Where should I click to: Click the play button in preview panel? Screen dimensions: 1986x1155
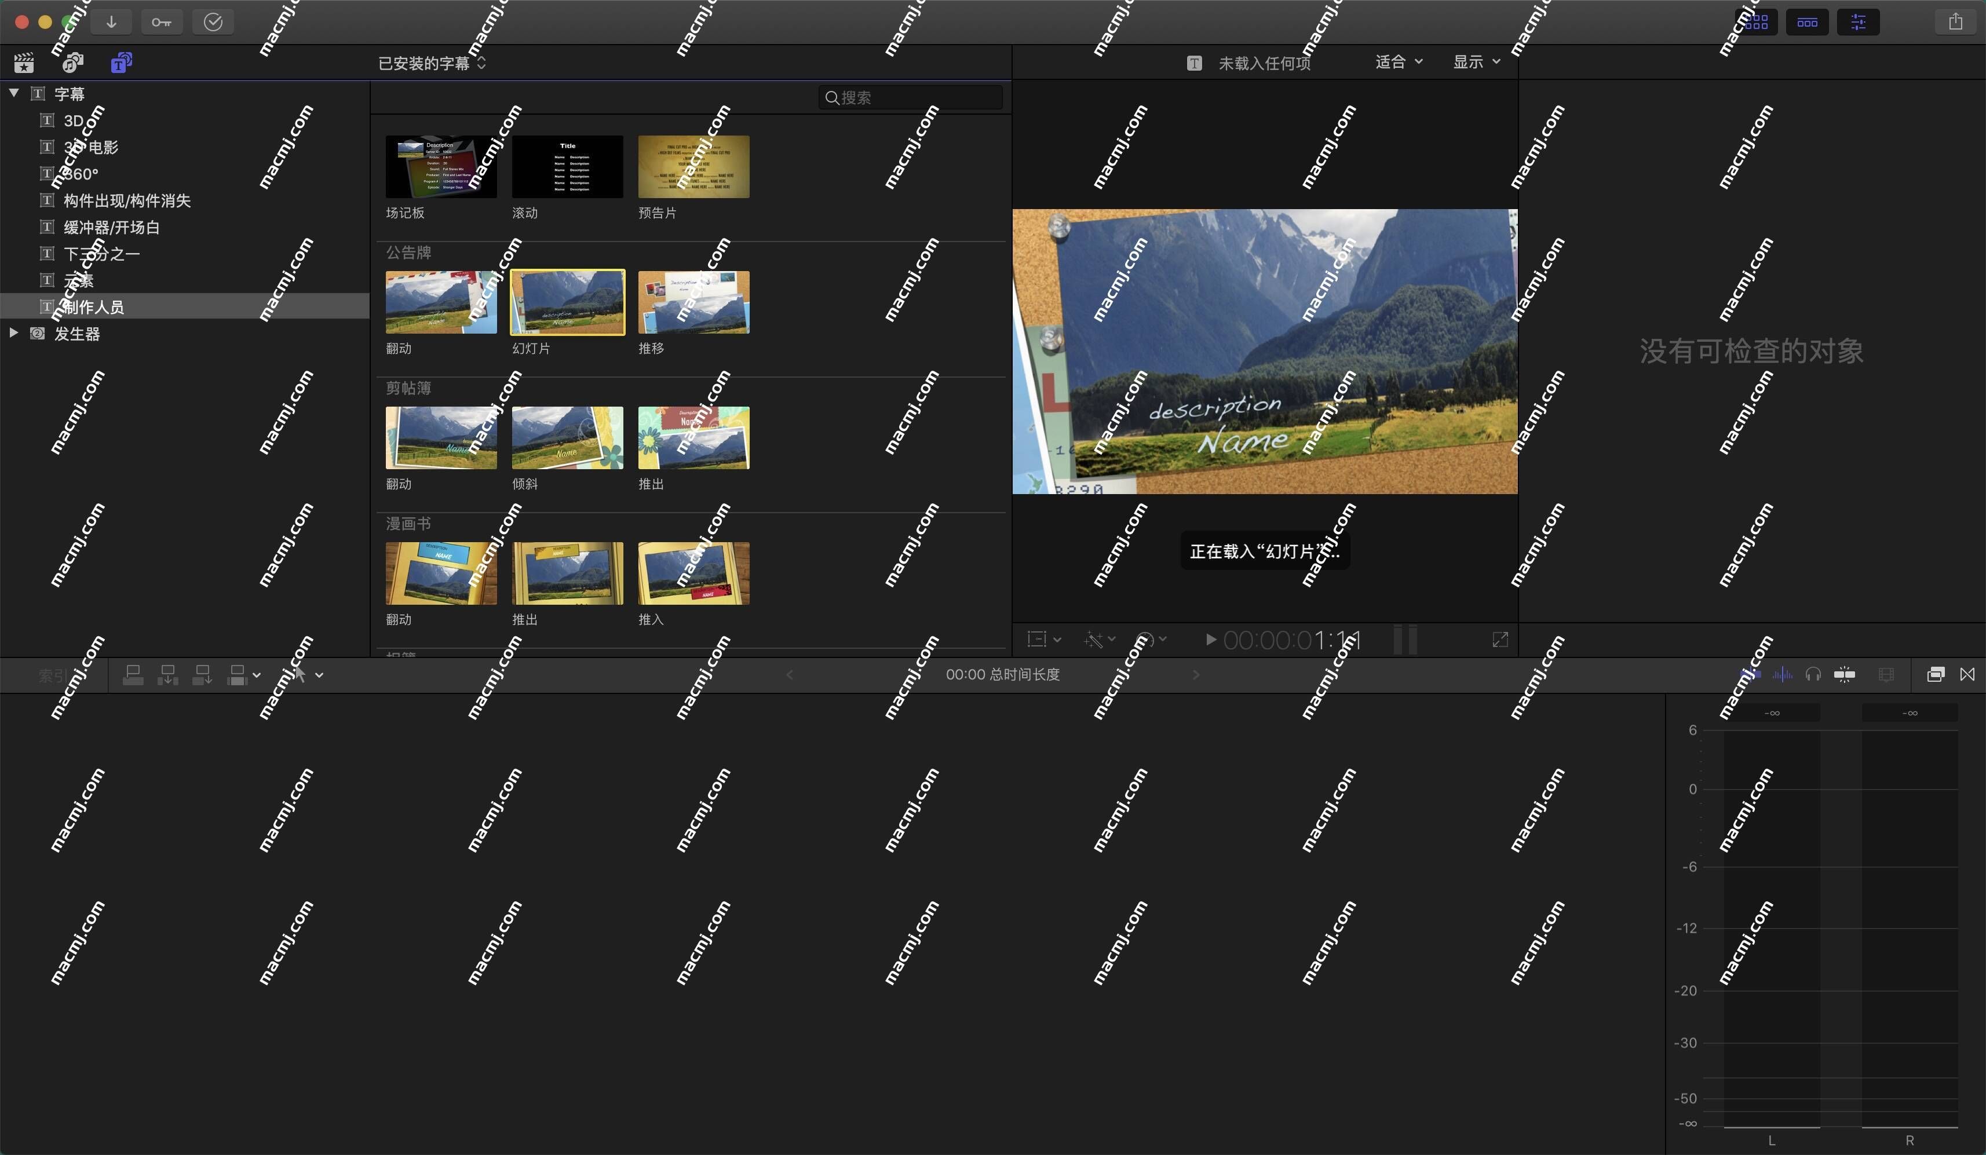[1206, 638]
